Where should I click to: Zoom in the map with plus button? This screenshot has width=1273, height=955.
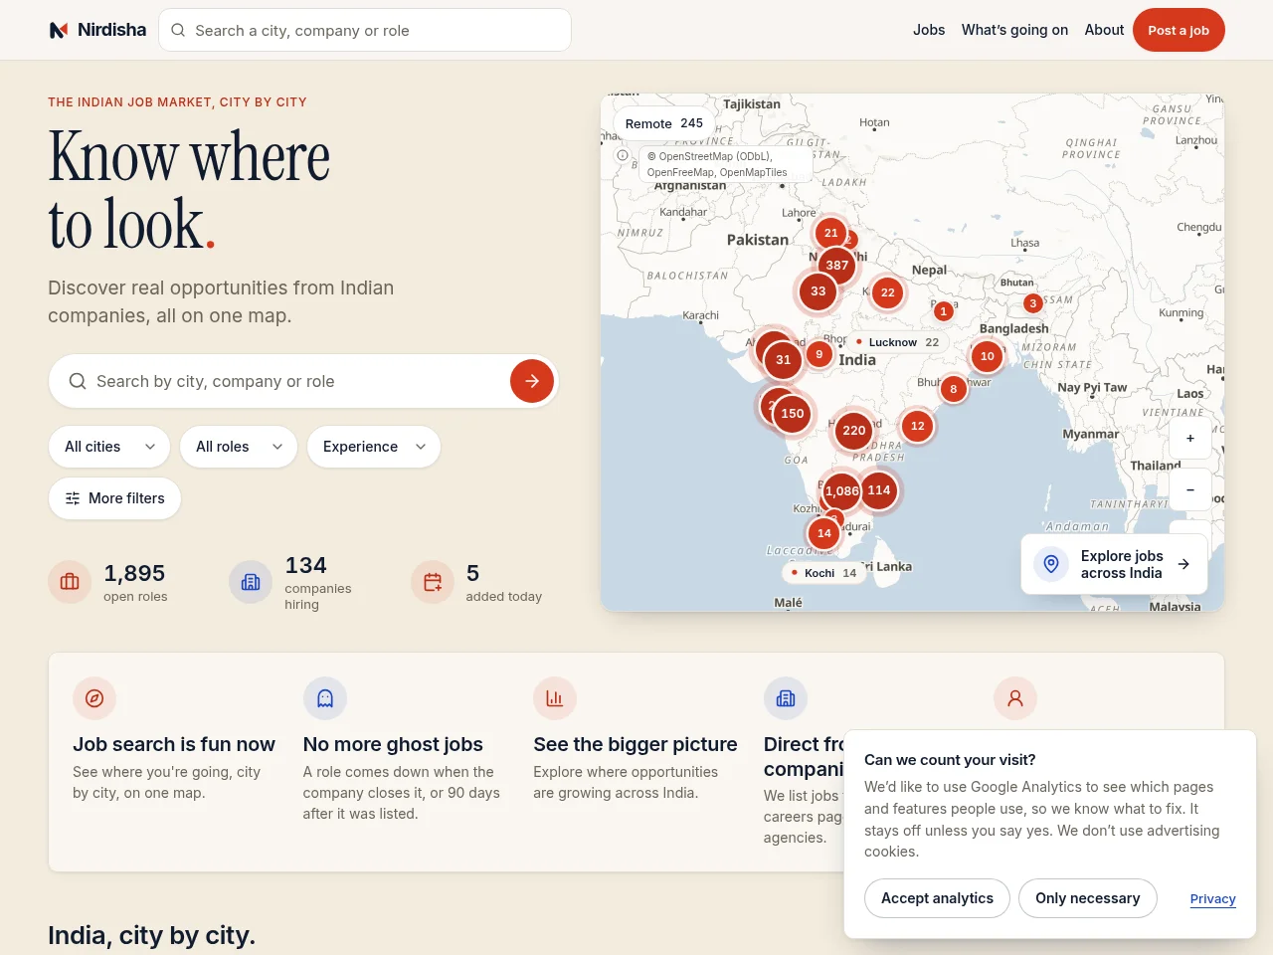pos(1190,438)
